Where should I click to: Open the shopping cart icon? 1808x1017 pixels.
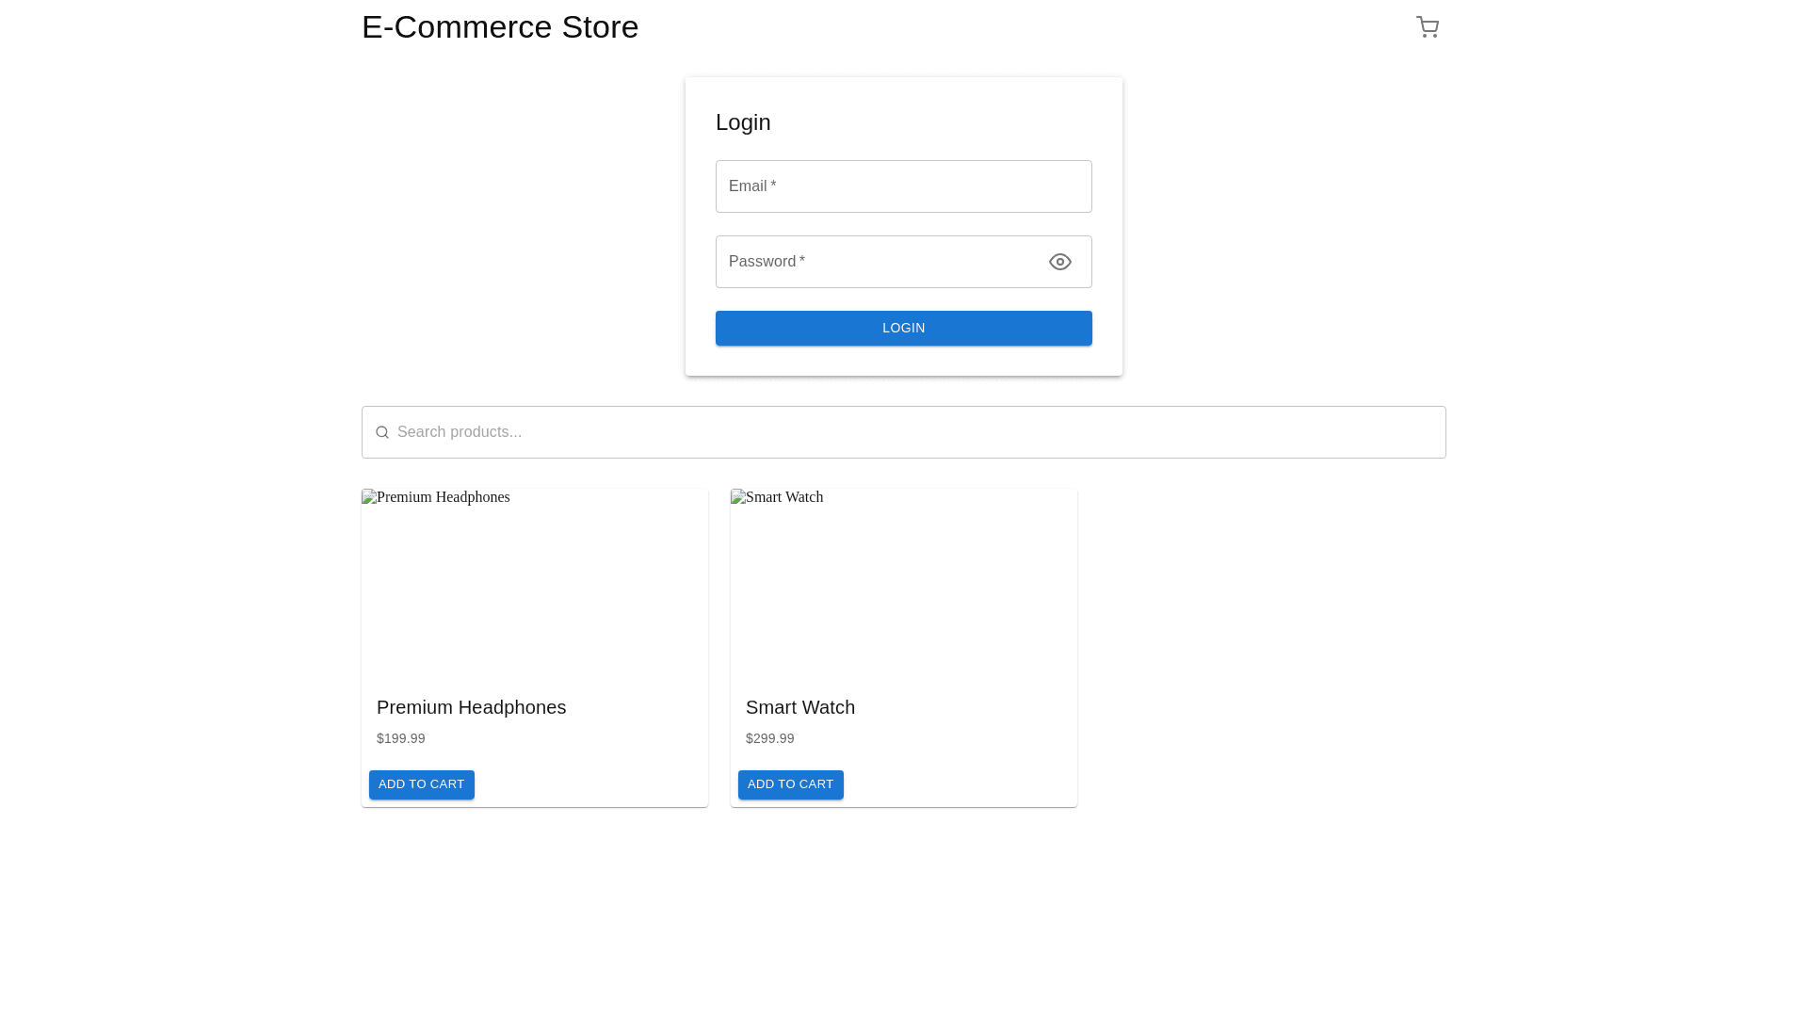[1428, 27]
